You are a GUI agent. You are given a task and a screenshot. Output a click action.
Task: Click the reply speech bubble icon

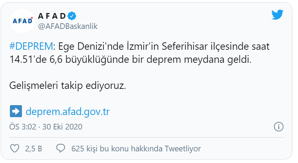(x=61, y=148)
